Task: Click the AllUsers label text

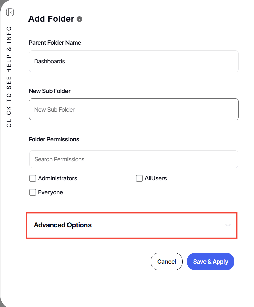Action: 156,178
